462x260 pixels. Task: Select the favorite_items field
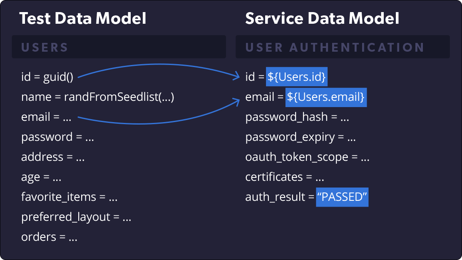[69, 197]
